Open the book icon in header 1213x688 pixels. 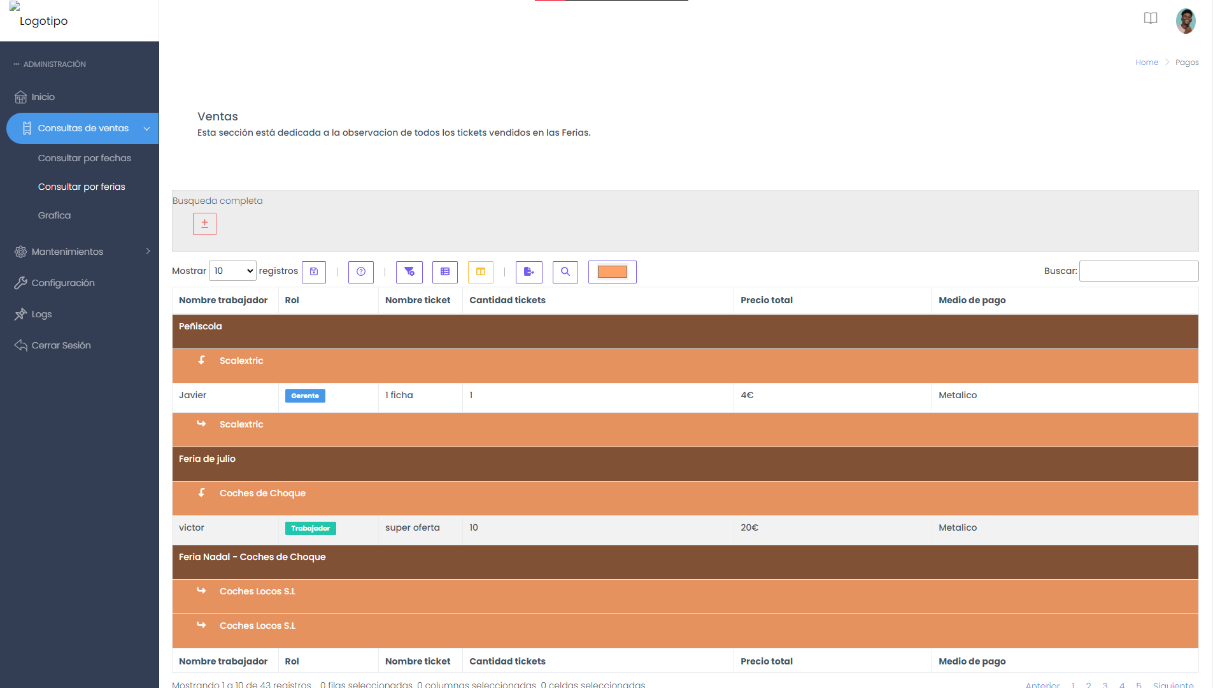pyautogui.click(x=1151, y=18)
